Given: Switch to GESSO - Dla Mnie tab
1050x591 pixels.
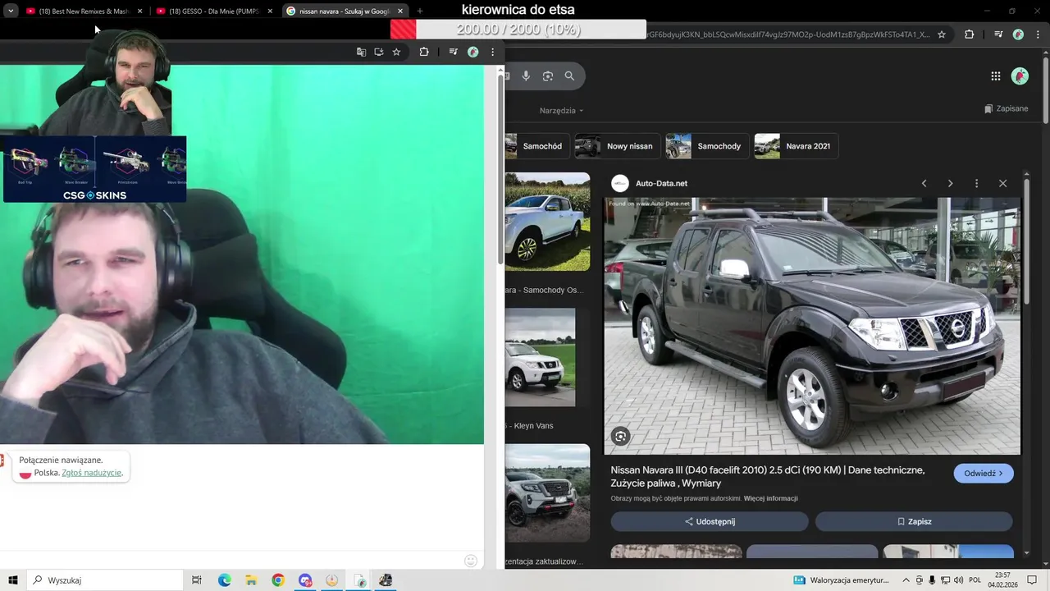Looking at the screenshot, I should click(x=214, y=11).
